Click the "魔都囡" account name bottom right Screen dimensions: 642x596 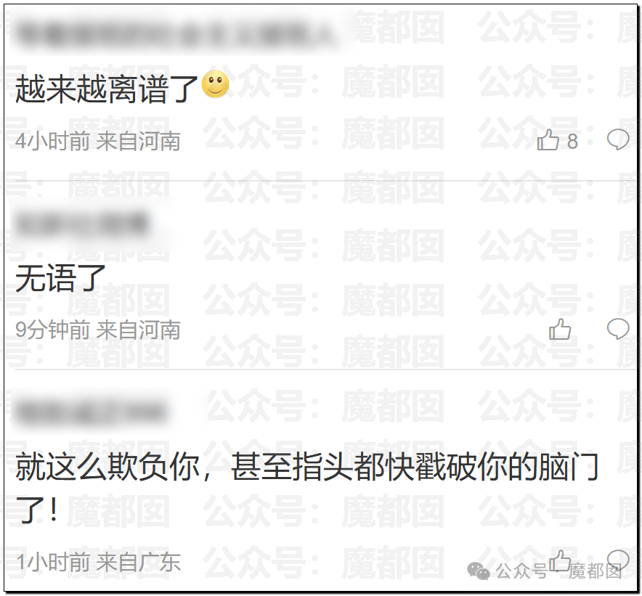tap(595, 571)
